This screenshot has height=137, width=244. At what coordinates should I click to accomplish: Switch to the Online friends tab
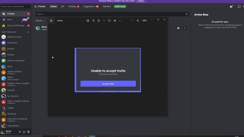53,6
